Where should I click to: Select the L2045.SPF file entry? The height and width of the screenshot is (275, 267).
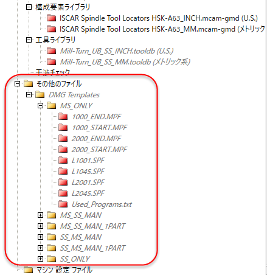point(88,193)
